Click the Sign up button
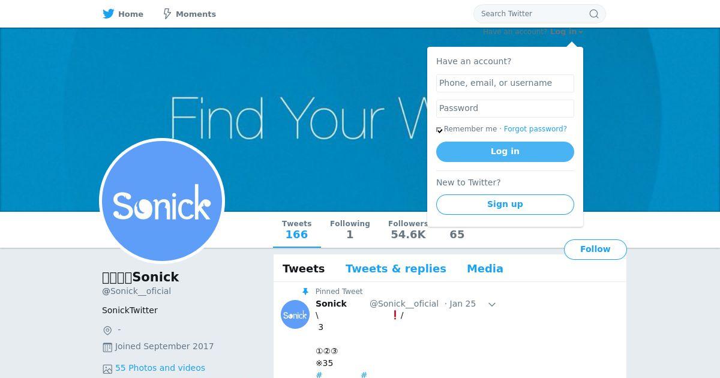The width and height of the screenshot is (720, 378). 505,205
